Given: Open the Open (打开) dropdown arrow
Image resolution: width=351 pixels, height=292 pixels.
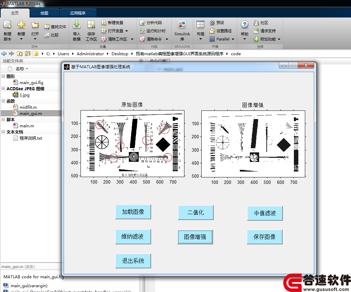Looking at the screenshot, I should tap(35, 39).
